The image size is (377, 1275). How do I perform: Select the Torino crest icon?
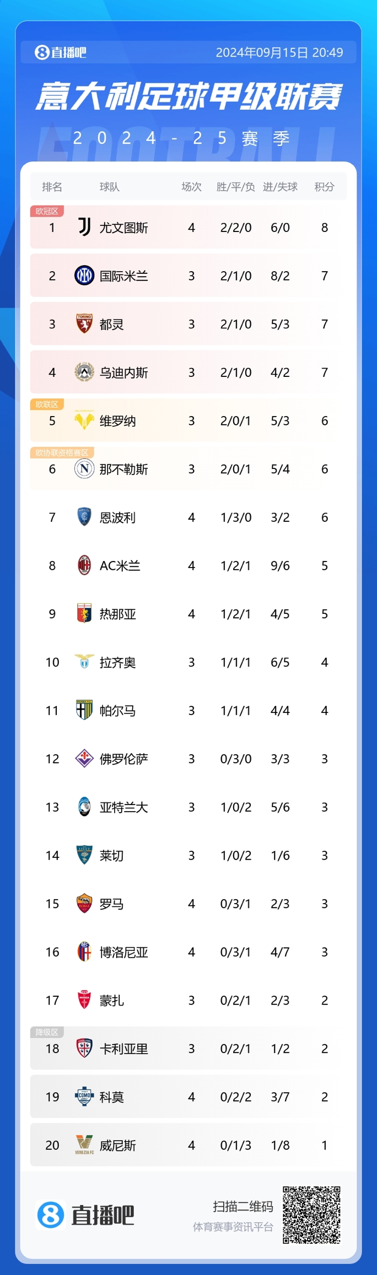84,324
